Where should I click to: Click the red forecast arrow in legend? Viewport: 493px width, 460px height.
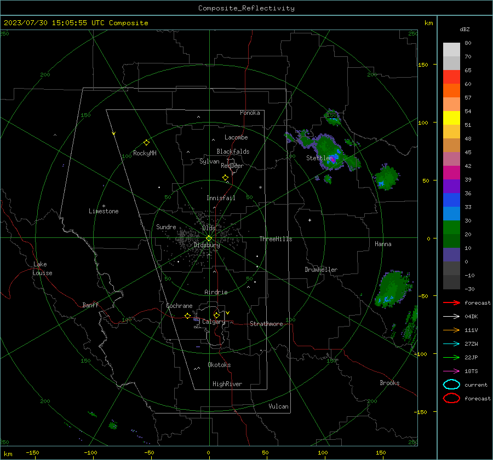coord(451,302)
